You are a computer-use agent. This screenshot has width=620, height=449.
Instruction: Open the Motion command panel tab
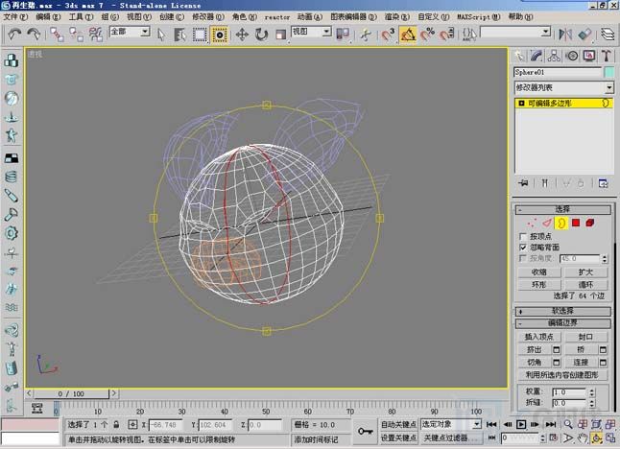point(572,56)
